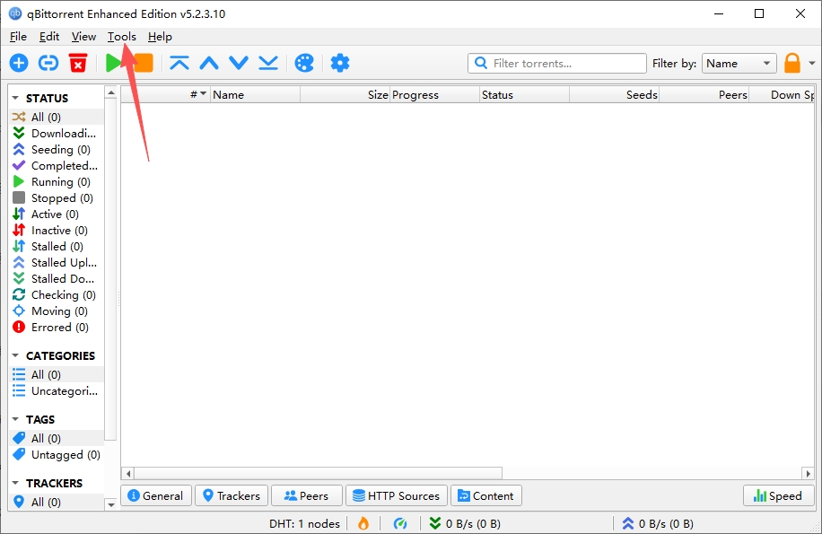
Task: Open the Tools menu
Action: point(122,37)
